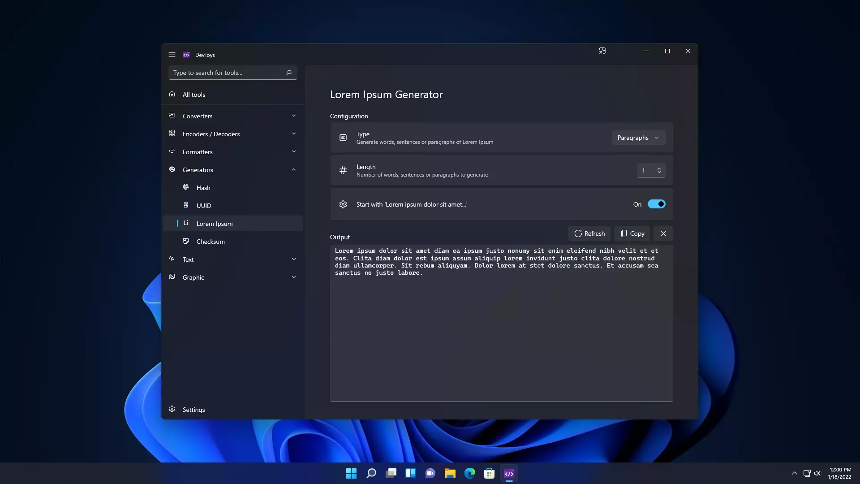Image resolution: width=860 pixels, height=484 pixels.
Task: Open Settings page label
Action: (193, 410)
